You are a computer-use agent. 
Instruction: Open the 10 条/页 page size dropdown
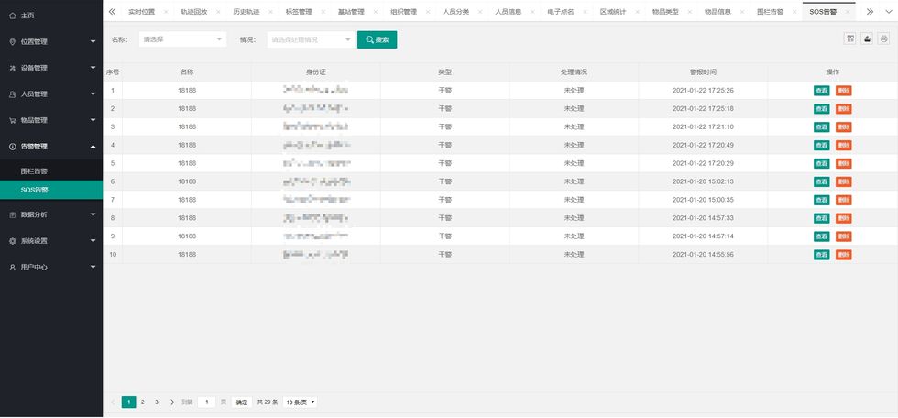pyautogui.click(x=300, y=401)
